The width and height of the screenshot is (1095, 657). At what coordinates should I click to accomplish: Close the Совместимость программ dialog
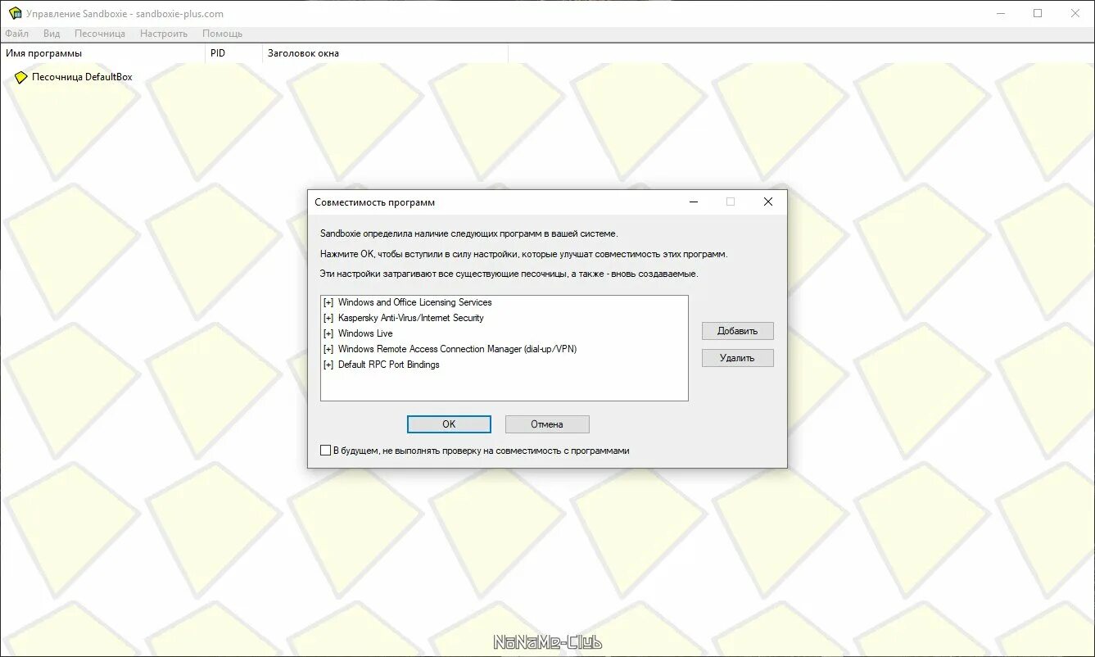coord(768,202)
